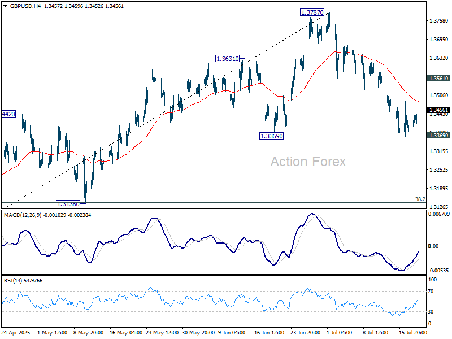This screenshot has width=452, height=339.
Task: Click the 9 Jun 04:00 time label
Action: pyautogui.click(x=233, y=332)
